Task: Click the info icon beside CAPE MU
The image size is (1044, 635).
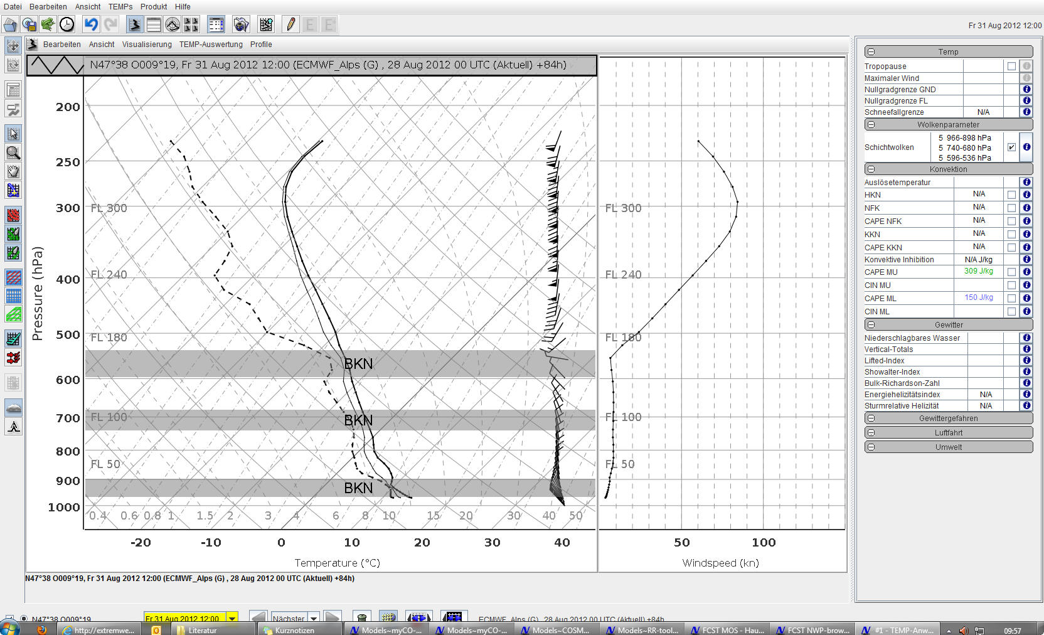Action: (x=1026, y=272)
